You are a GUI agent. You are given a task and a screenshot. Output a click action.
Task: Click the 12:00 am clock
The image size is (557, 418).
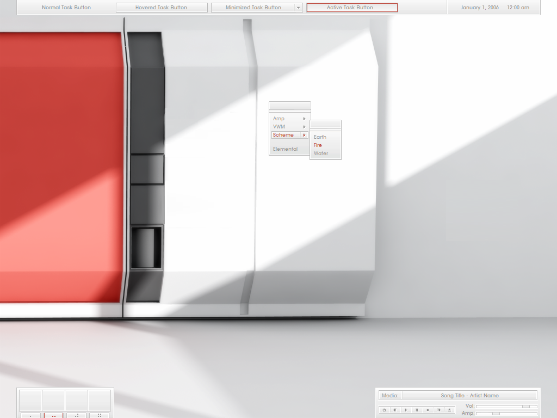(518, 8)
